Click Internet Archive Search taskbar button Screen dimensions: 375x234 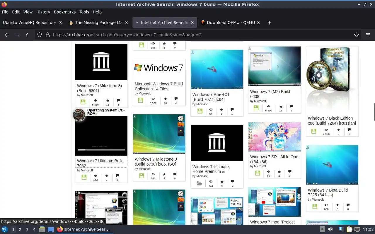[84, 230]
